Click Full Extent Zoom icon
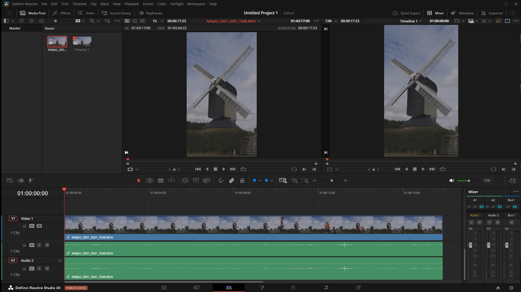This screenshot has height=292, width=521. pos(283,181)
